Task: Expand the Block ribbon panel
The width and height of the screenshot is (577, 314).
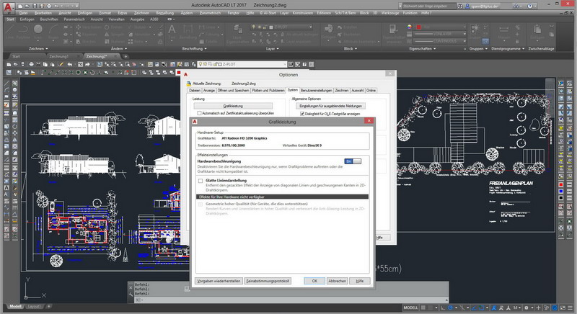Action: (351, 48)
